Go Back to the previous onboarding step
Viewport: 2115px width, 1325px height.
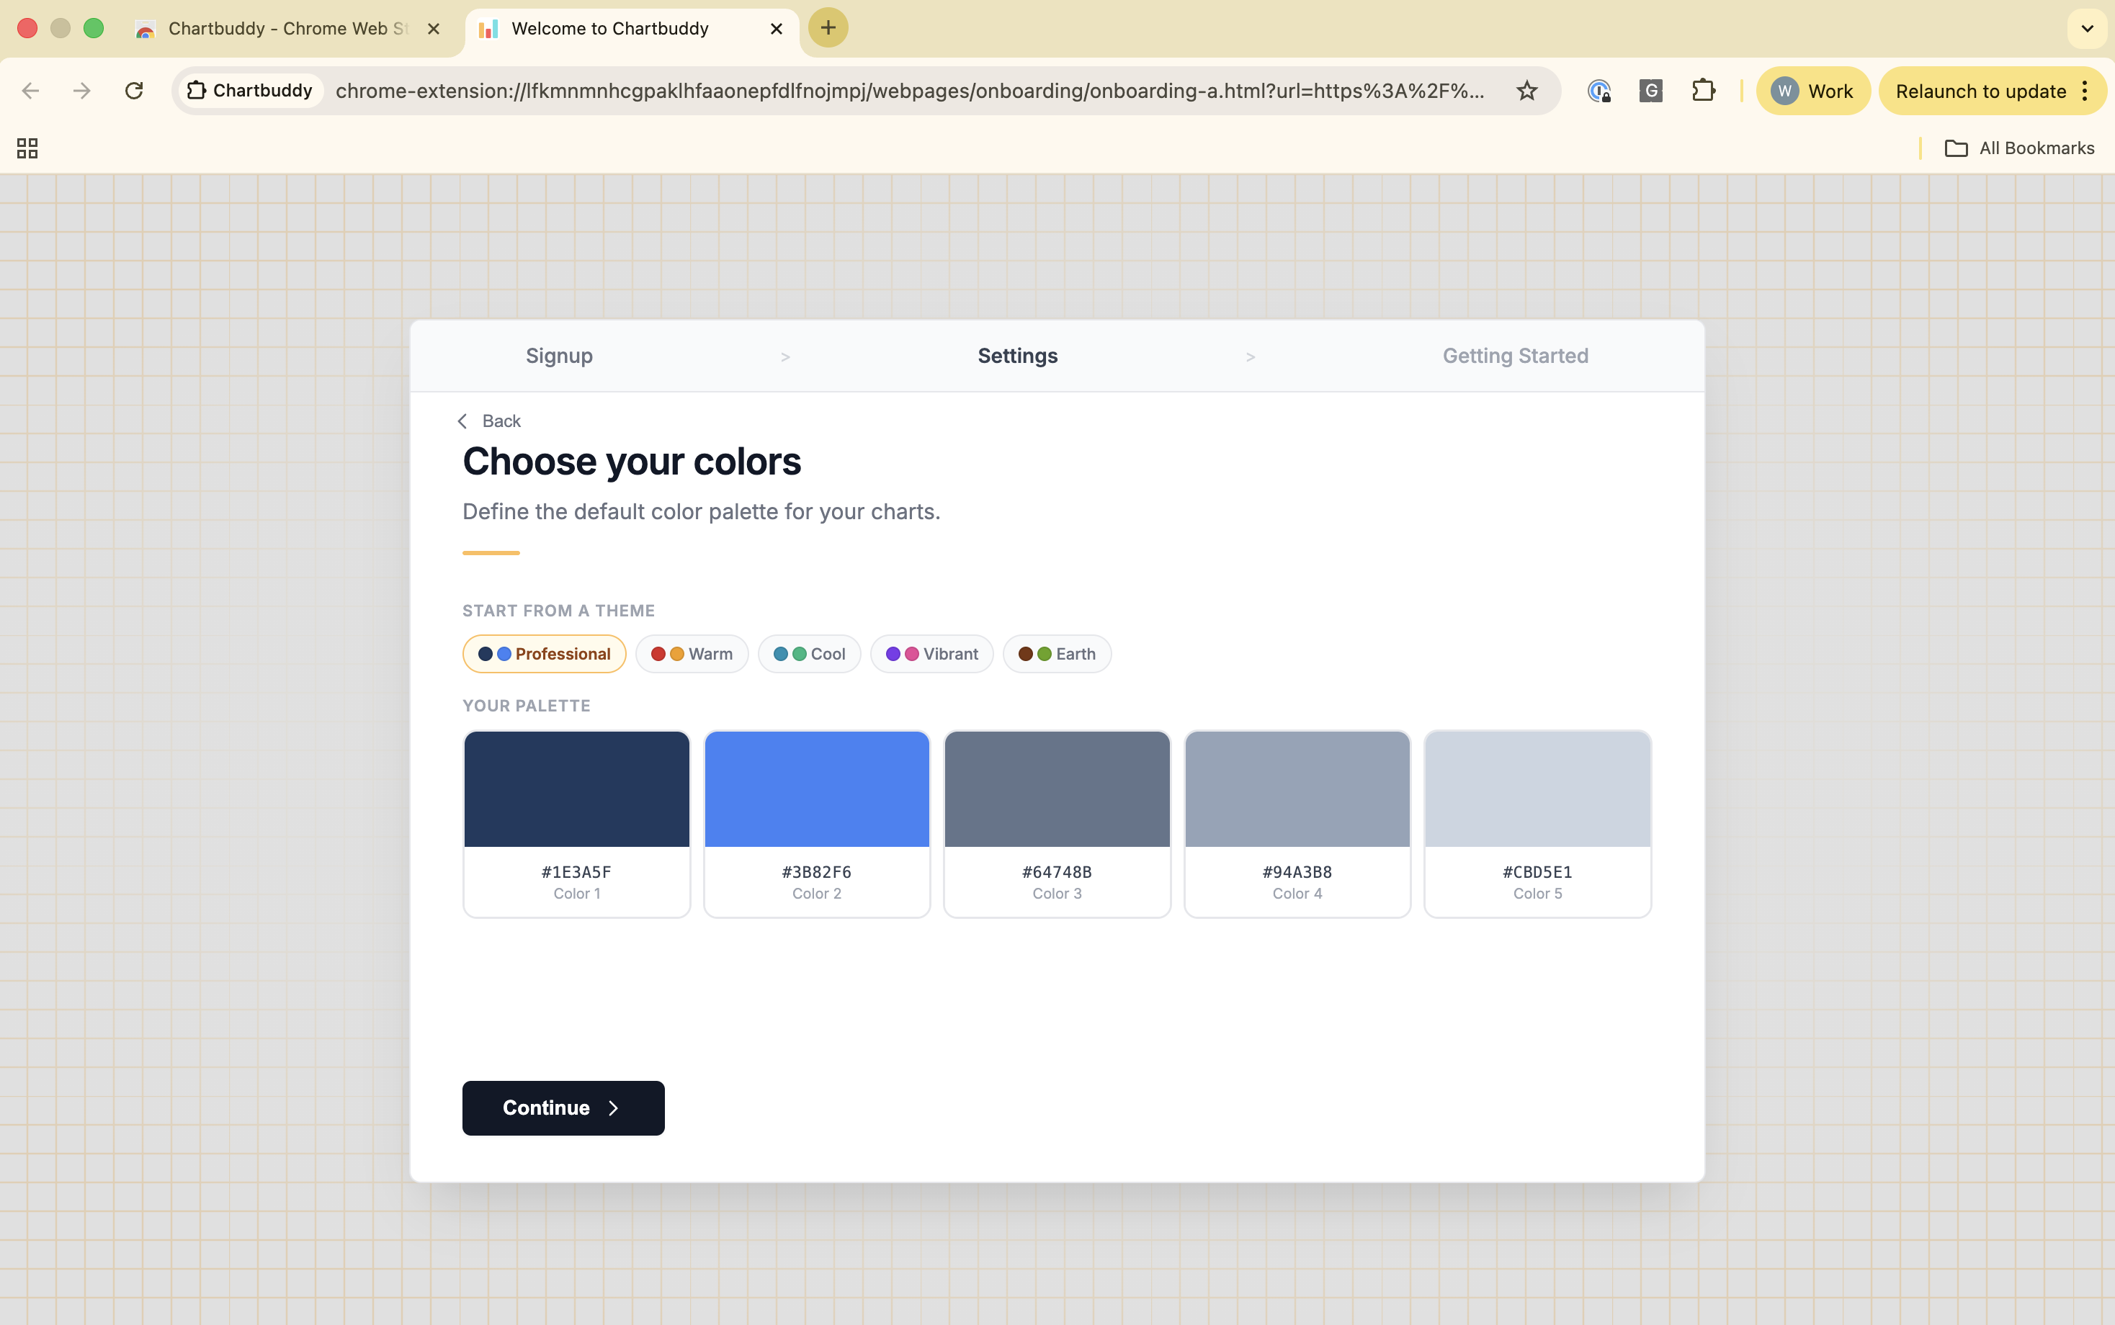pyautogui.click(x=490, y=421)
